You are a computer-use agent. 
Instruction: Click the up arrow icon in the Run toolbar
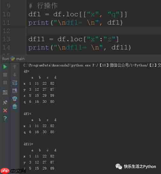(14, 67)
